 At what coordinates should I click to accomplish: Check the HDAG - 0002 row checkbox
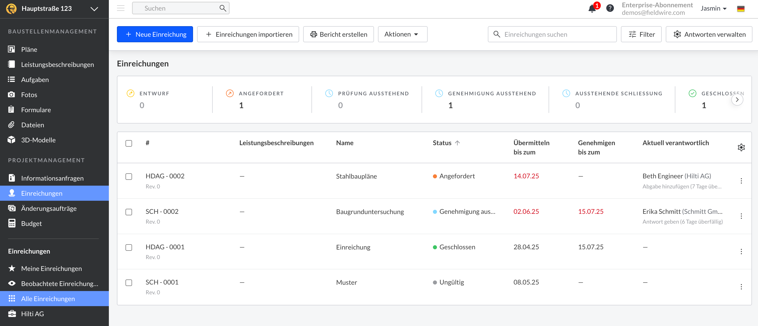coord(129,177)
